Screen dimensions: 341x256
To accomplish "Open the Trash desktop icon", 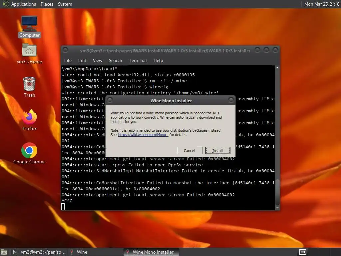I will click(x=29, y=87).
